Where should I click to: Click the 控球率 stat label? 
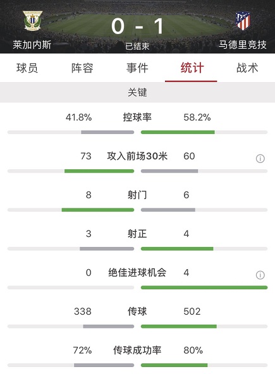point(137,117)
